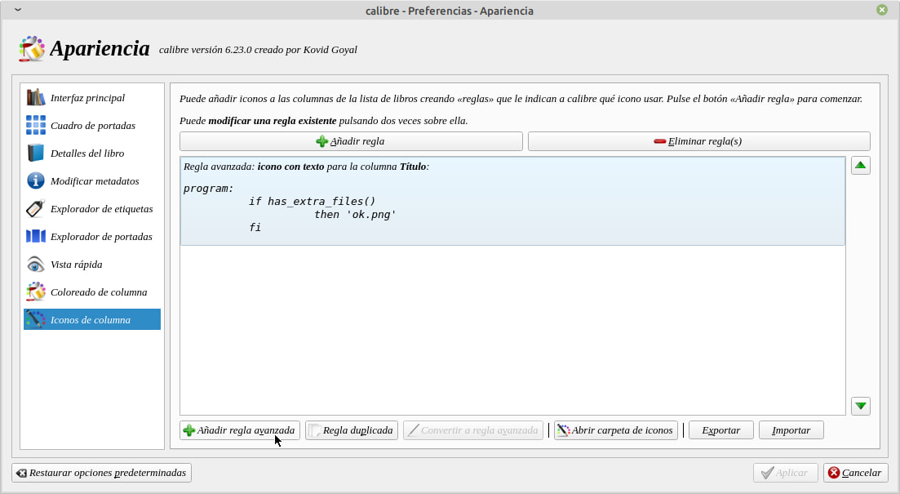Select the Iconos de columna section

tap(92, 319)
